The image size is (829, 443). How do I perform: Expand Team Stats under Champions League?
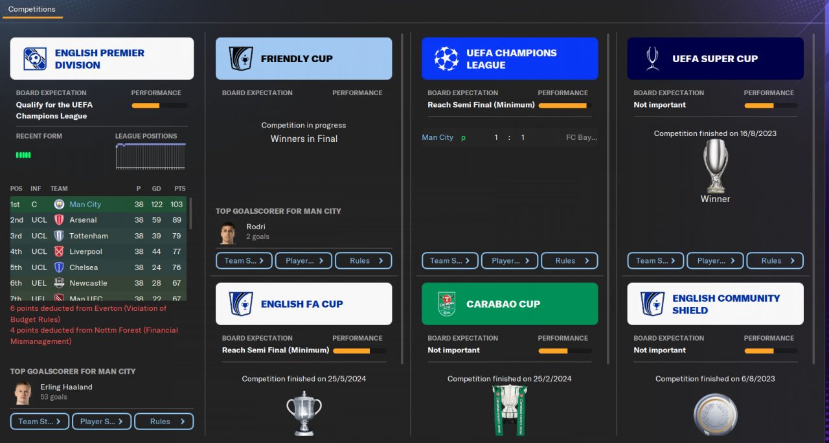pos(450,261)
